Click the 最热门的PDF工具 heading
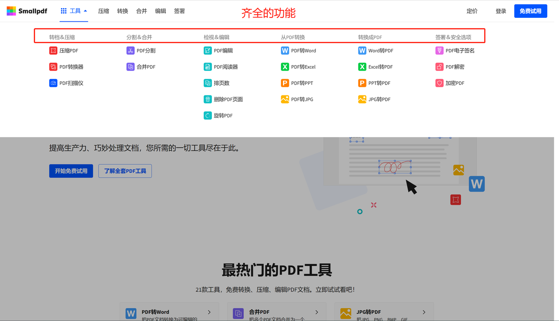The height and width of the screenshot is (321, 559). pyautogui.click(x=277, y=270)
